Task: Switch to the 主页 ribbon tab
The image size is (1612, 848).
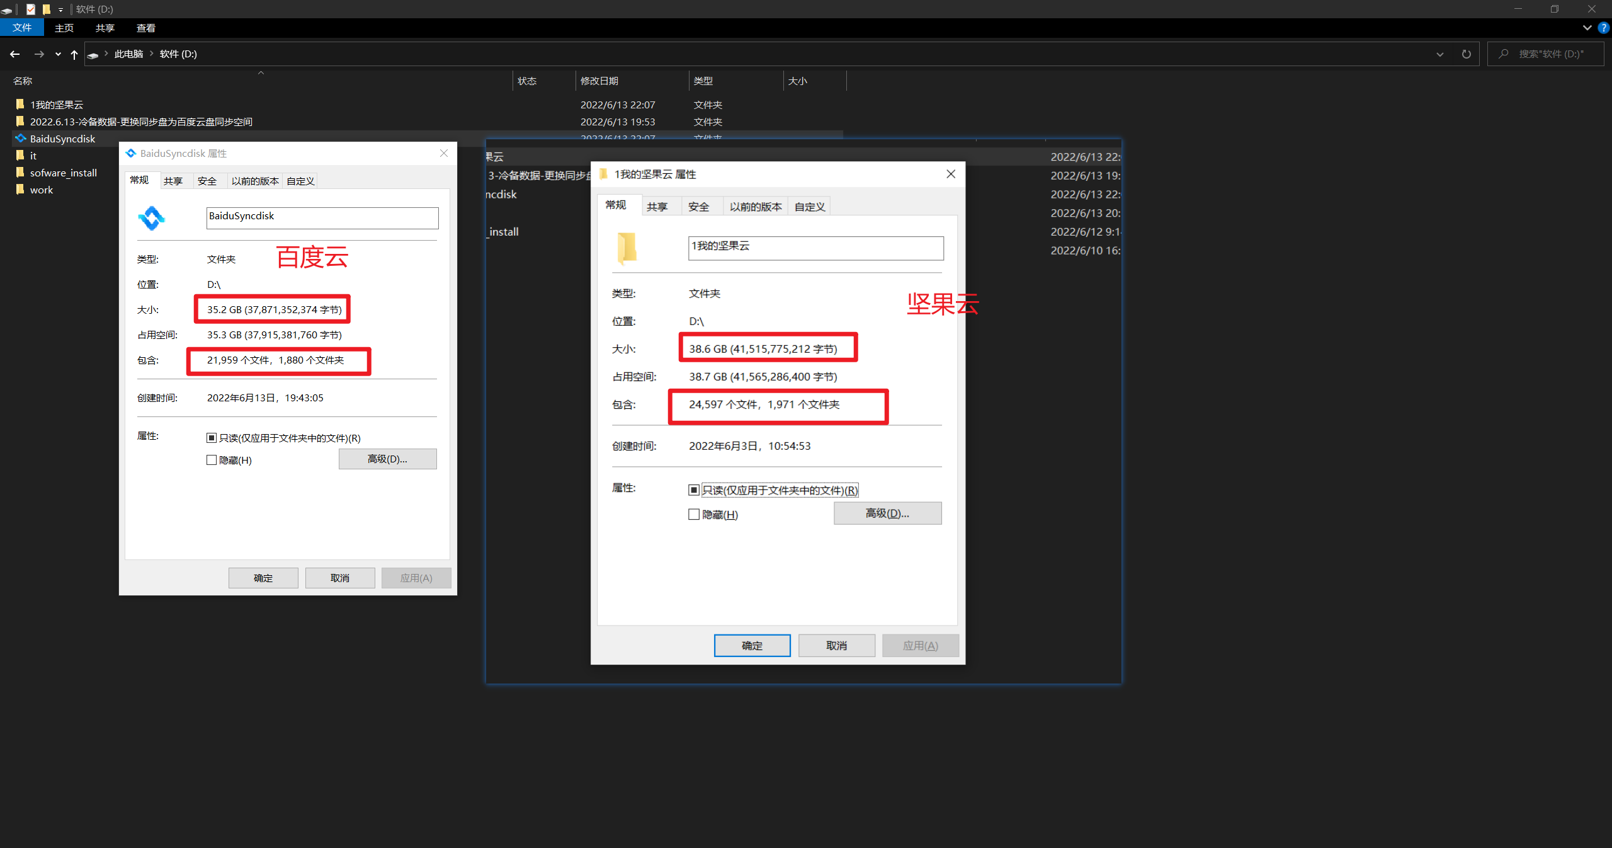Action: tap(64, 28)
